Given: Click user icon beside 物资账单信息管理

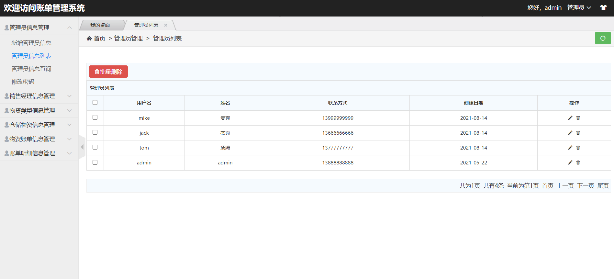Looking at the screenshot, I should pyautogui.click(x=7, y=139).
